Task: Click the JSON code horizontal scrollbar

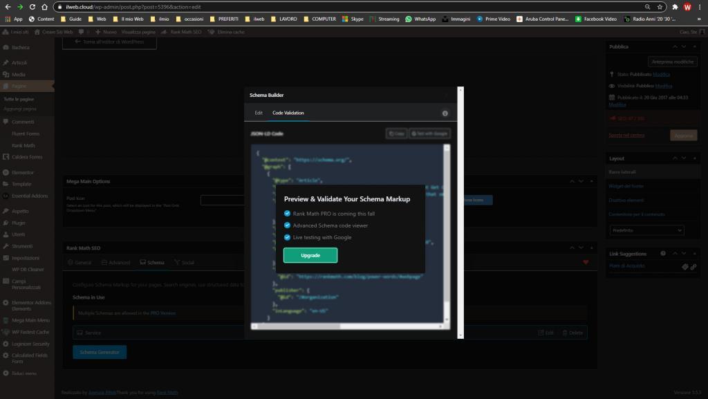Action: [348, 326]
